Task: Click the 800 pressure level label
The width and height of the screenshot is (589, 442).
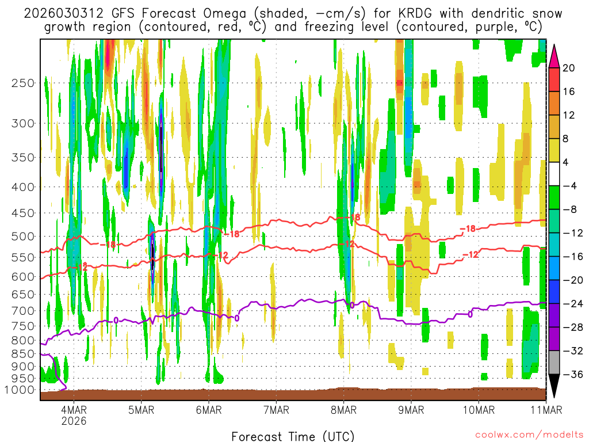Action: click(23, 341)
